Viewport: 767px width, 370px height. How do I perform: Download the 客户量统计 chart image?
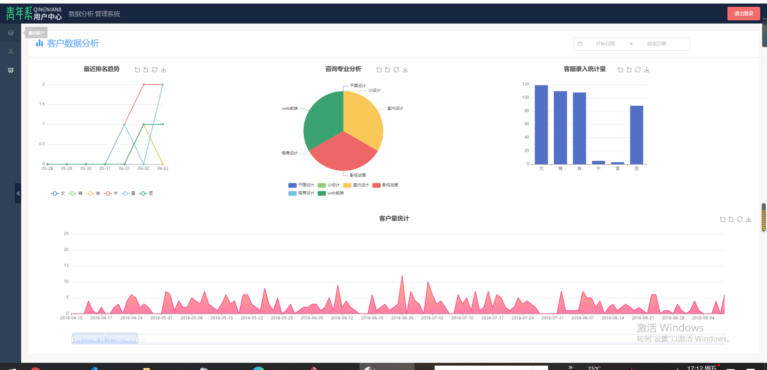click(x=749, y=219)
